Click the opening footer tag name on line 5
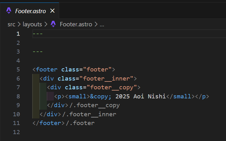 (x=47, y=69)
